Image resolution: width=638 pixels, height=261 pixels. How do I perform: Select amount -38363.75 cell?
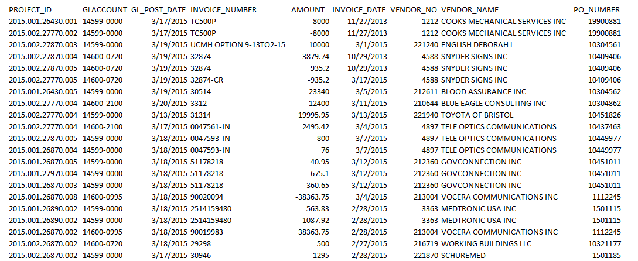pyautogui.click(x=312, y=197)
